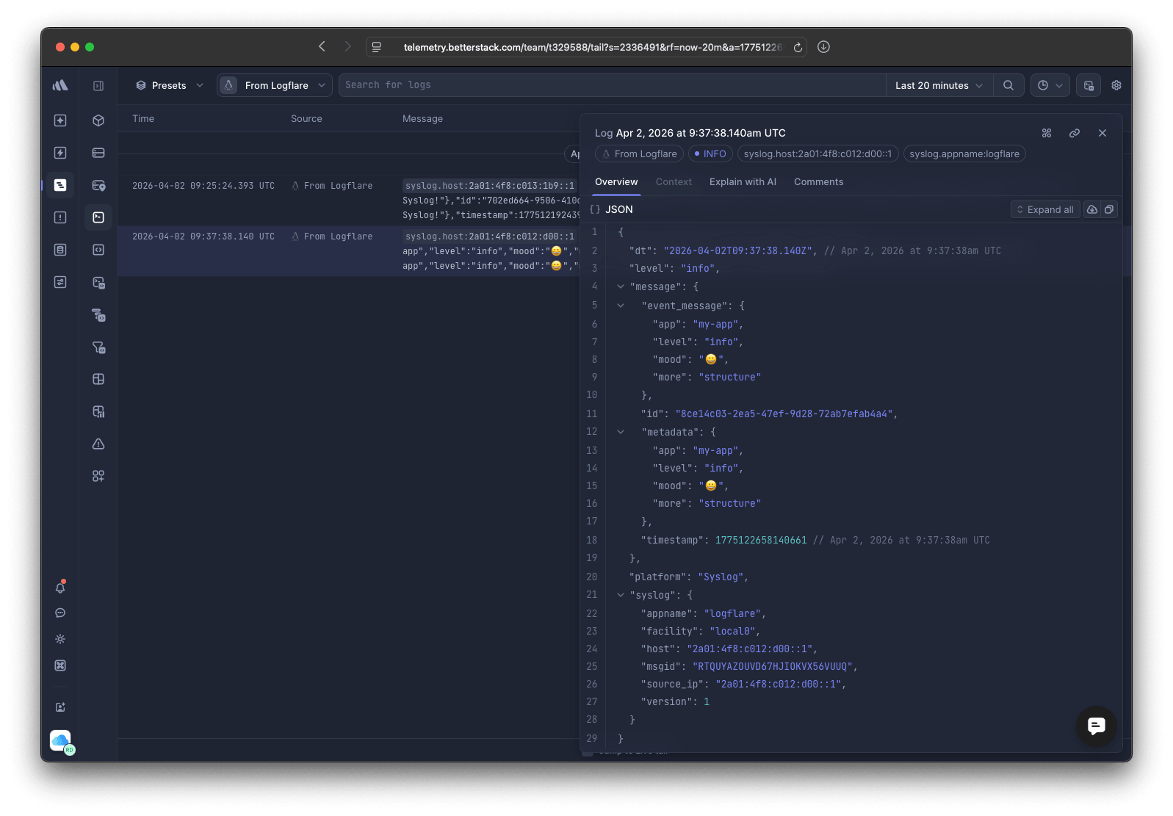Copy JSON using the duplicate icon
This screenshot has height=816, width=1173.
click(1109, 209)
